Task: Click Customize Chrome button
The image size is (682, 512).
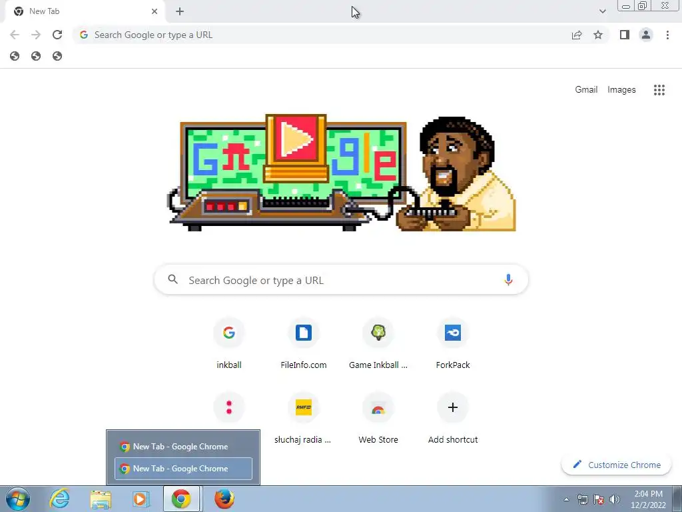Action: coord(616,465)
